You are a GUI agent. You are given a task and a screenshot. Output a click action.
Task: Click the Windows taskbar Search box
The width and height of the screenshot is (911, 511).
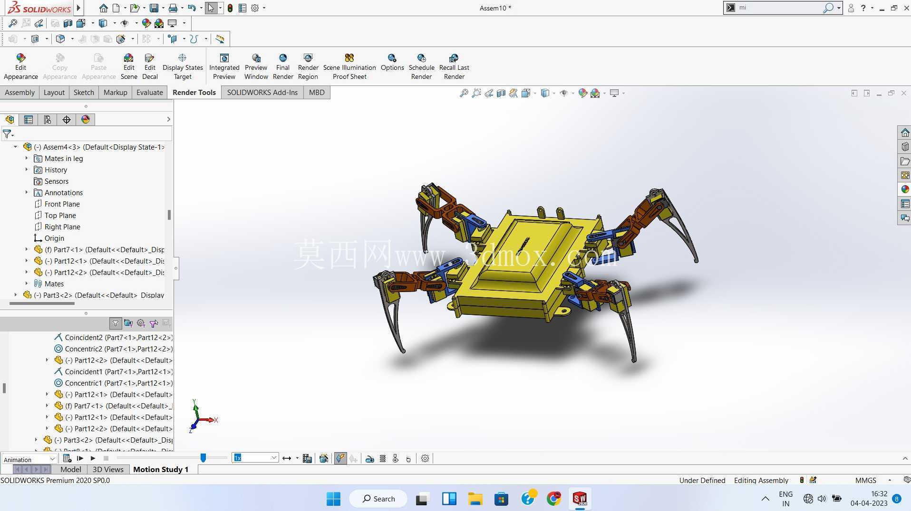(378, 499)
